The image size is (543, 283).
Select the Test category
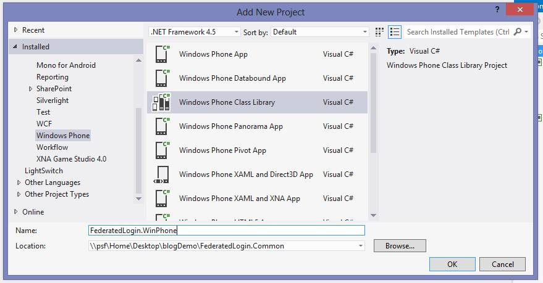click(x=43, y=112)
